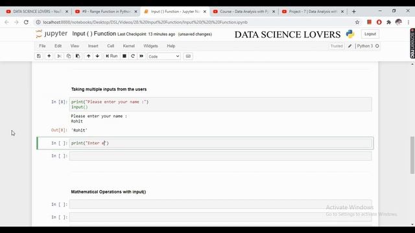Click the scrollbar down arrow
The height and width of the screenshot is (233, 415).
tap(412, 225)
